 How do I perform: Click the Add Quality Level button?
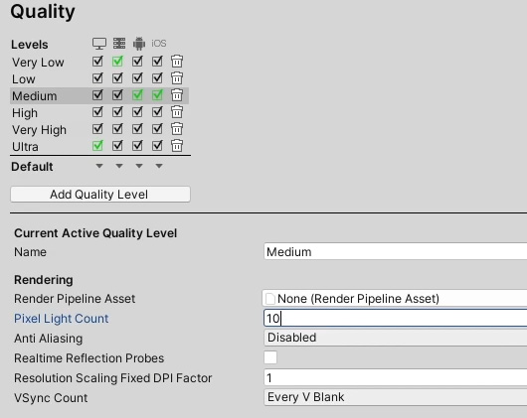pyautogui.click(x=100, y=195)
